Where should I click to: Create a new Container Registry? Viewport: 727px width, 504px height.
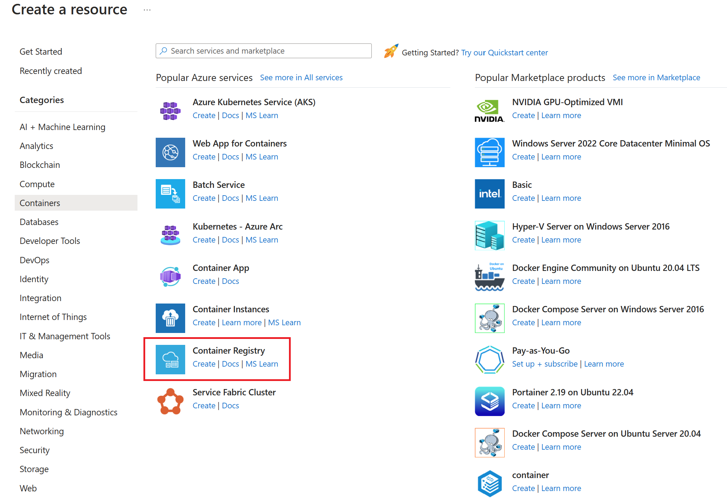[x=204, y=364]
